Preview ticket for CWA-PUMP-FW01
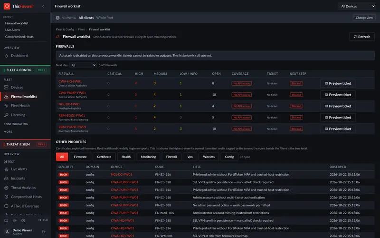Viewport: 380px width, 238px height. coord(338,95)
